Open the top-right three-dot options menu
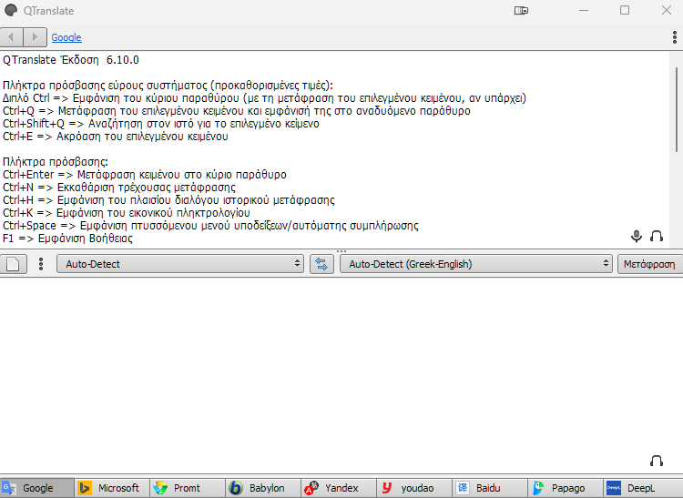Screen dimensions: 683x498 click(674, 37)
